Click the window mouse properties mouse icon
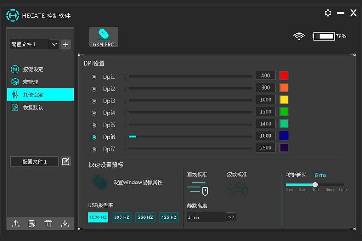Image resolution: width=362 pixels, height=241 pixels. click(x=100, y=182)
